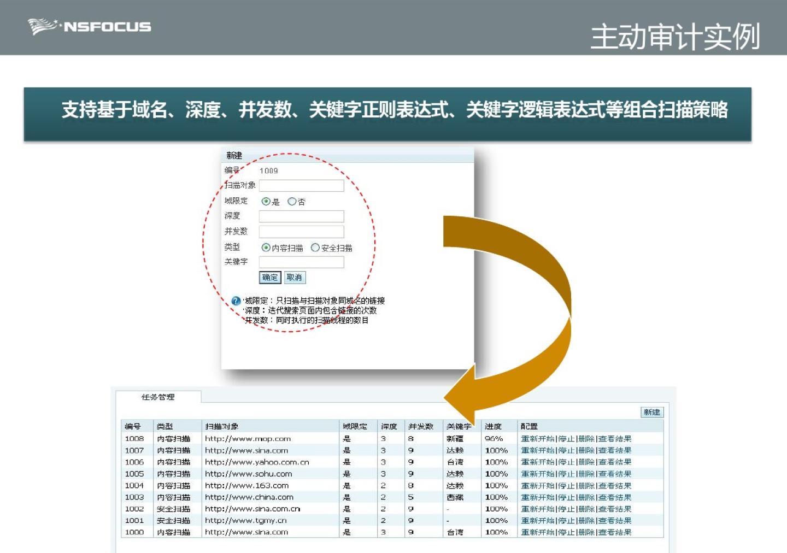Choose 安全扫描 scan type
Viewport: 787px width, 553px height.
pyautogui.click(x=315, y=248)
